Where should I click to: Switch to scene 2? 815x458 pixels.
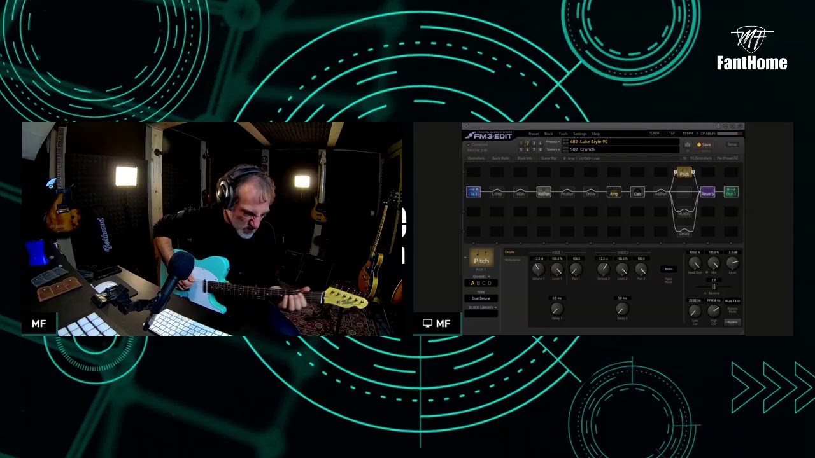(527, 144)
